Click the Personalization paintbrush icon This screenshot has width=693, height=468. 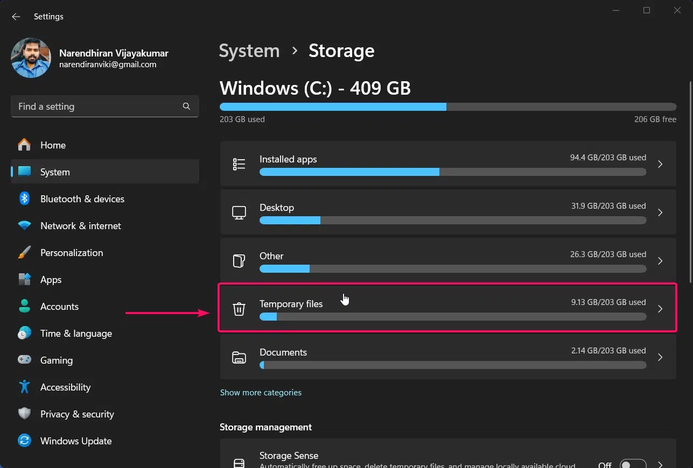[x=24, y=252]
